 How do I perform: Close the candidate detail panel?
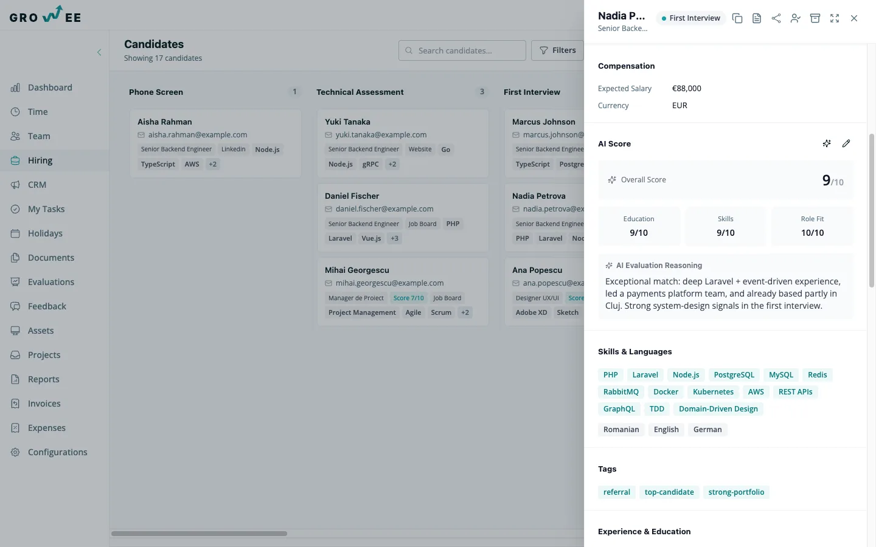pos(854,18)
